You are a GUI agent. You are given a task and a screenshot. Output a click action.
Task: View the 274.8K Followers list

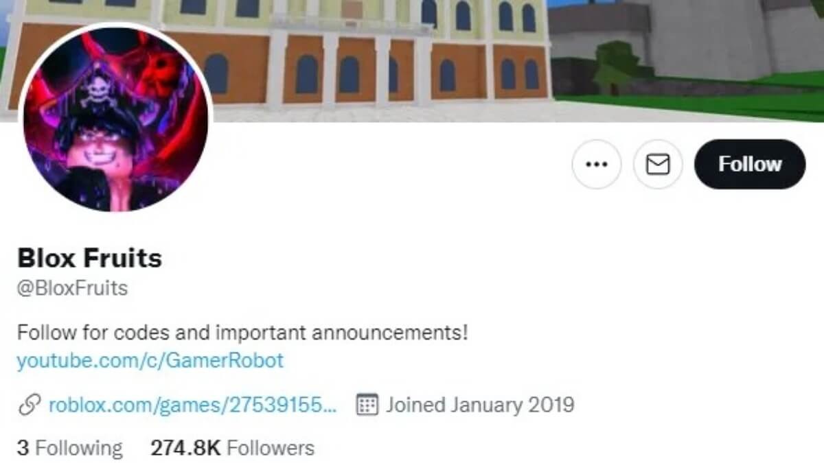pyautogui.click(x=232, y=448)
